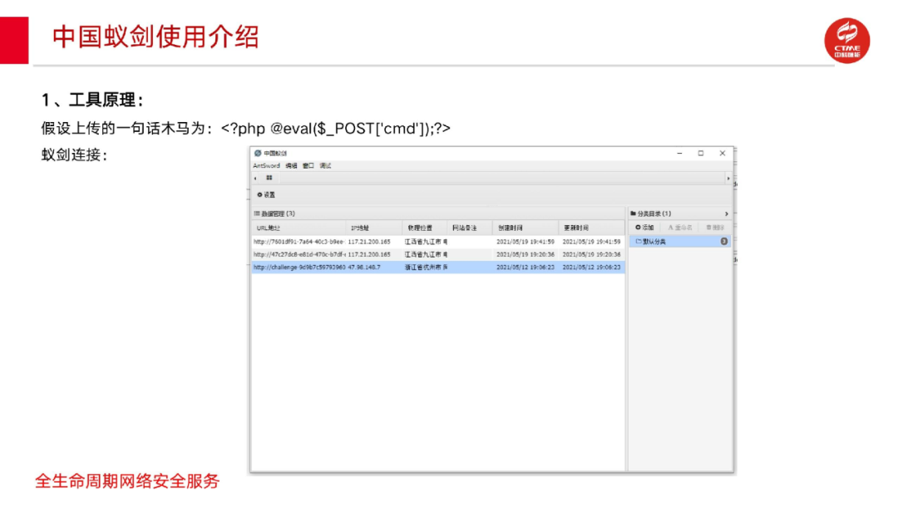Select row http://47c27dc8-e81d-470c-b7df
The width and height of the screenshot is (898, 505).
click(438, 254)
